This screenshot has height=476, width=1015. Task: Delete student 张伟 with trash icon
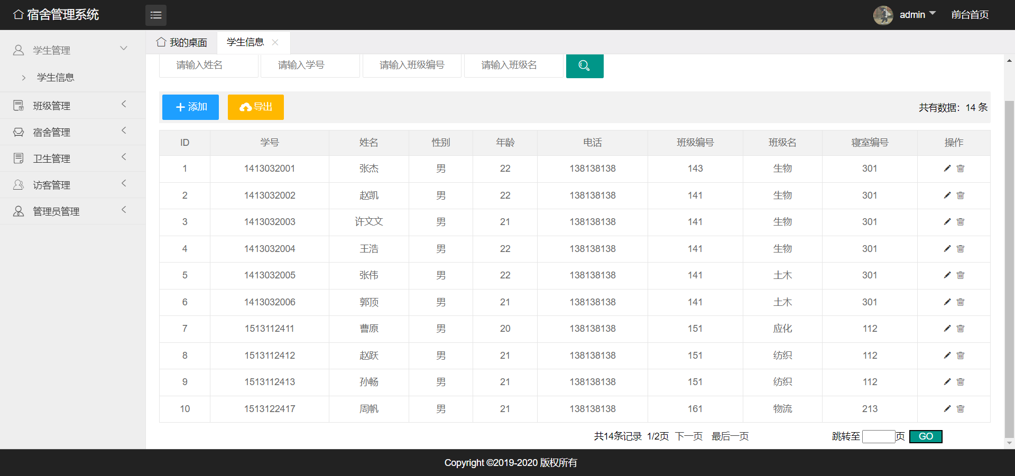coord(961,275)
